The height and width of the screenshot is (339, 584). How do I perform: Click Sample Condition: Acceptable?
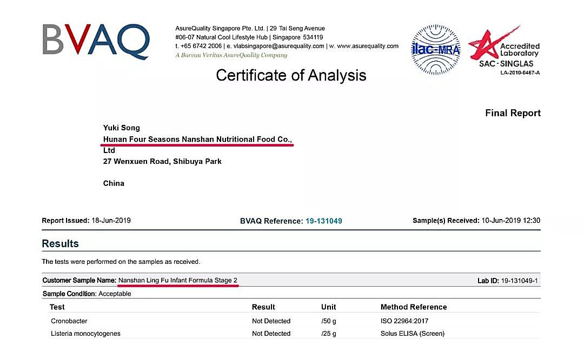[87, 294]
